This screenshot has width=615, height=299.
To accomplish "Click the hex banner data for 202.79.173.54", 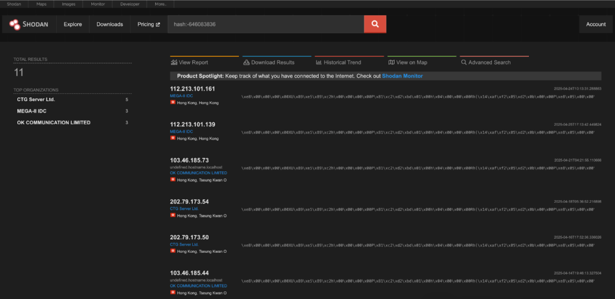I will click(x=418, y=209).
